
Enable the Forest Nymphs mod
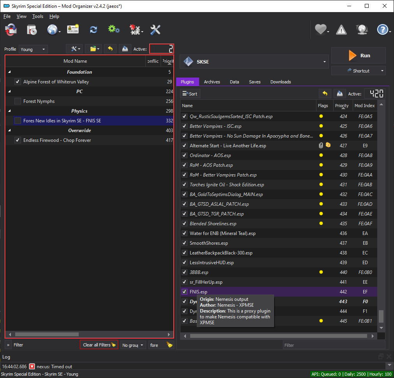[18, 101]
